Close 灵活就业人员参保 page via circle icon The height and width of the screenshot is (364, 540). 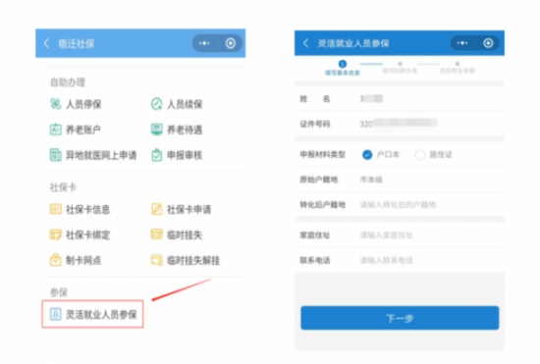tap(488, 43)
